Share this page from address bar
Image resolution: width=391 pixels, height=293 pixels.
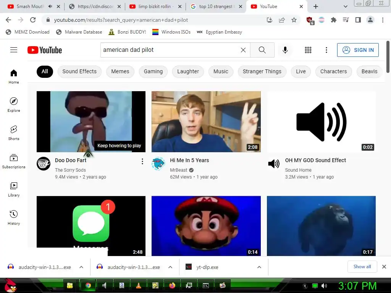tap(282, 20)
